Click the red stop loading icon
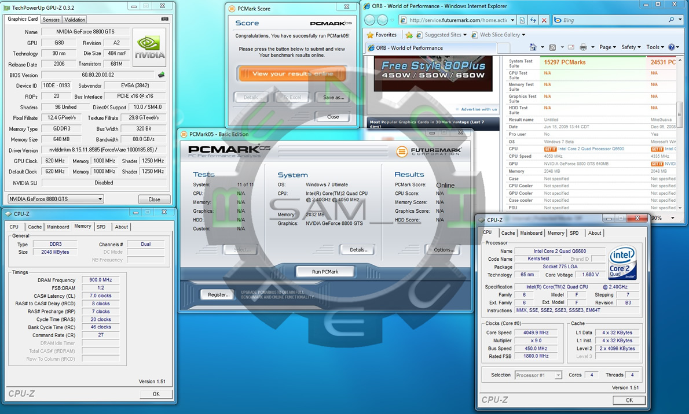 pyautogui.click(x=544, y=20)
